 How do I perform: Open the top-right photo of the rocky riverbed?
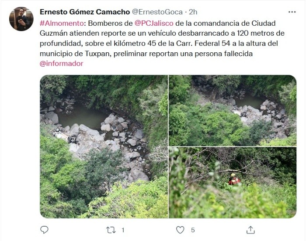pos(232,110)
